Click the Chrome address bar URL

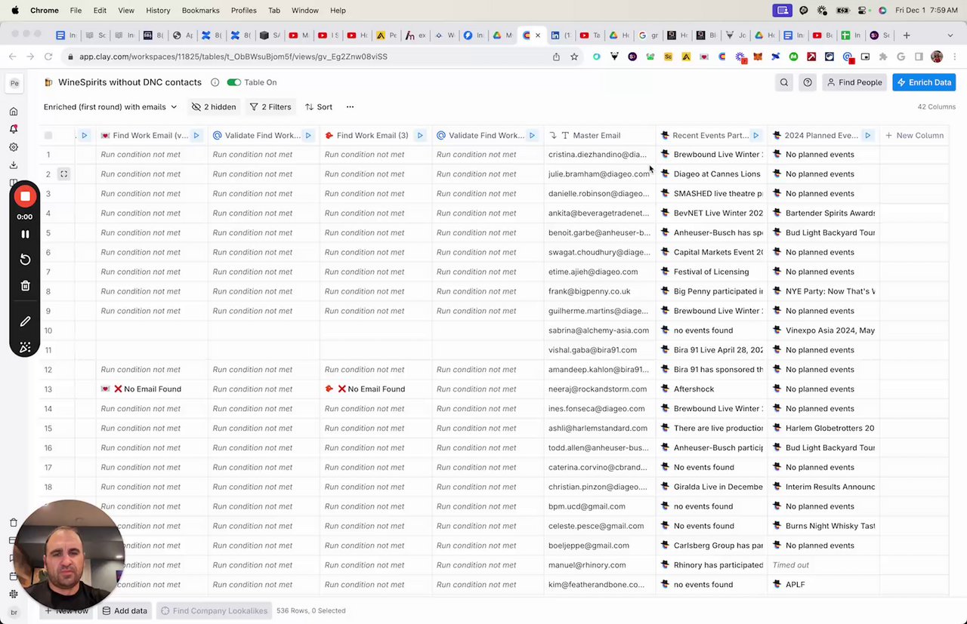tap(233, 57)
